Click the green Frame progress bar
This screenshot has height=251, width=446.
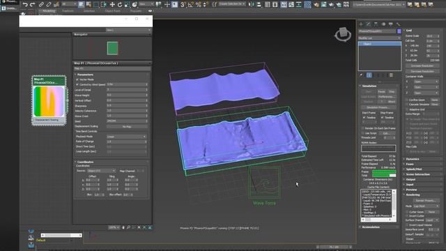384,172
